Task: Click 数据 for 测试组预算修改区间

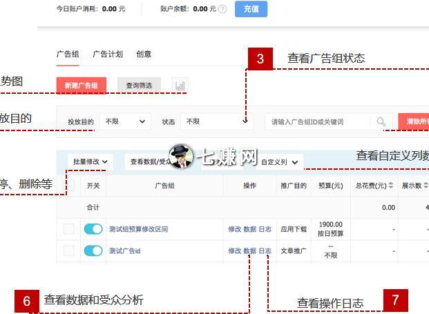Action: click(250, 229)
